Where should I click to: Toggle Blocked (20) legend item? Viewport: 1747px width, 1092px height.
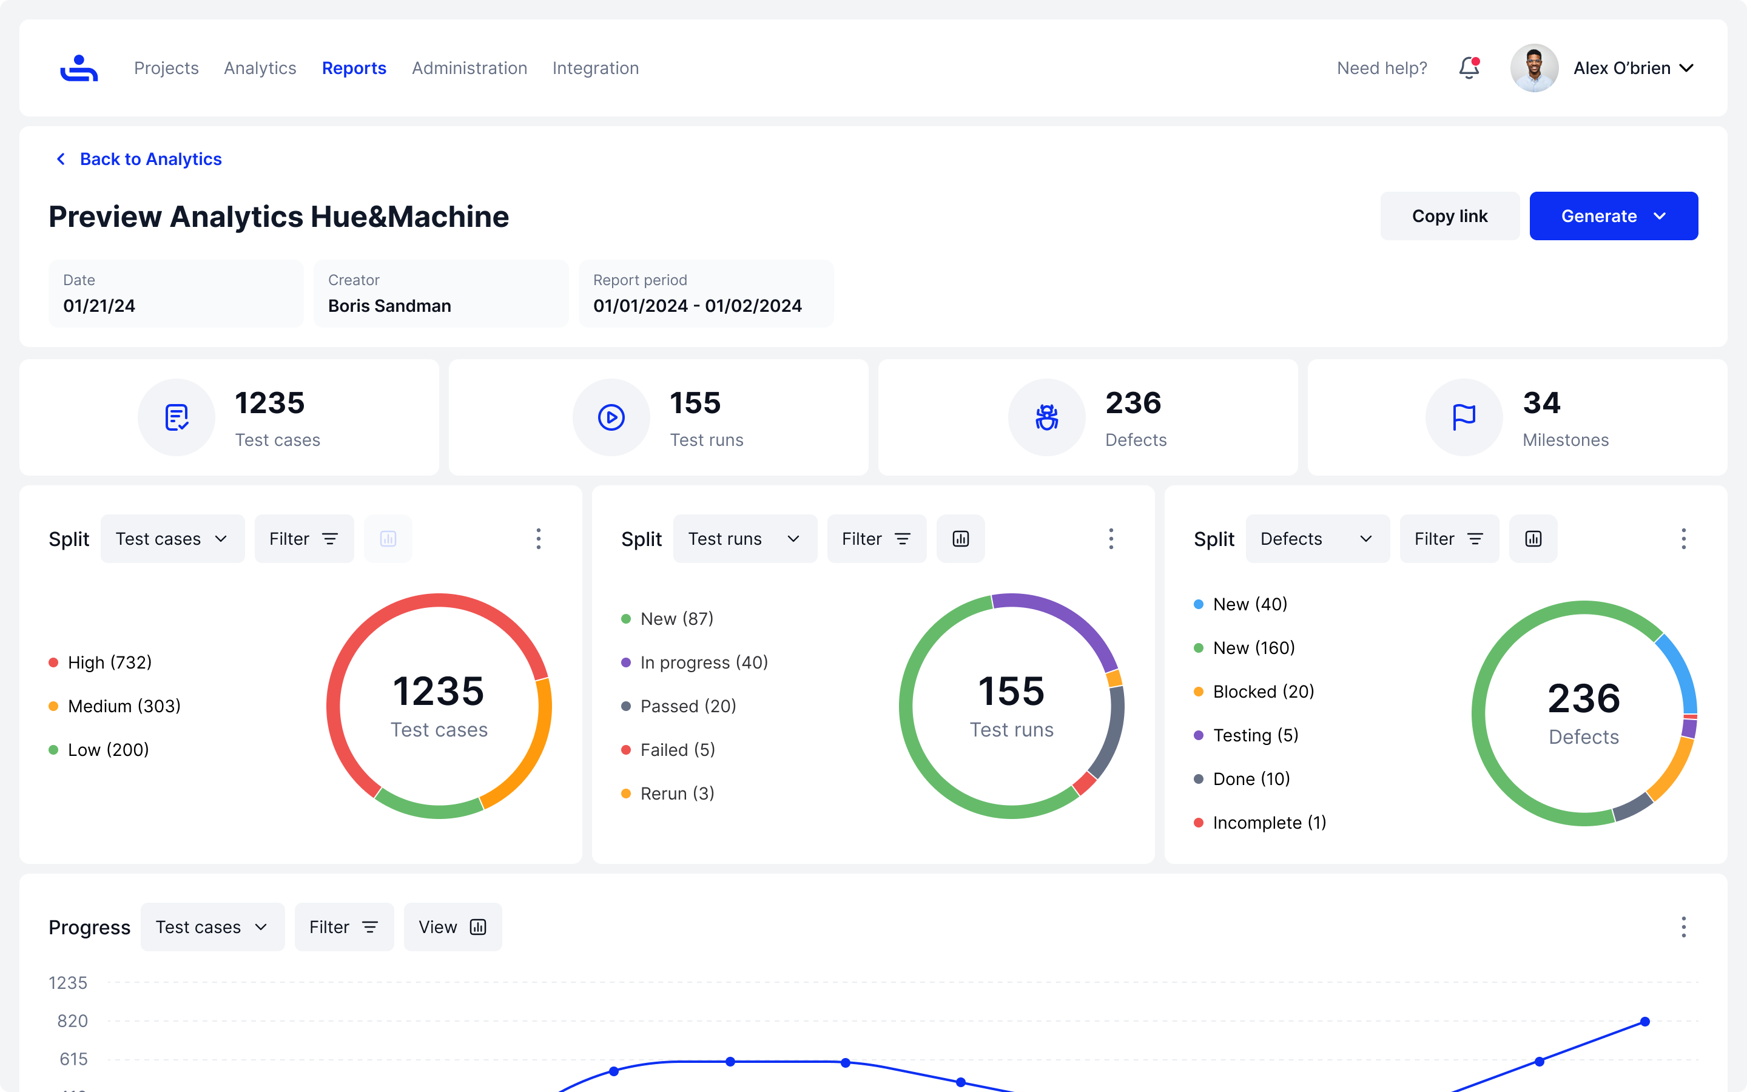1262,691
